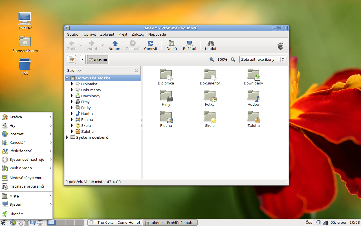Viewport: 361px width, 226px height.
Task: Close the Strom side pane
Action: click(137, 71)
